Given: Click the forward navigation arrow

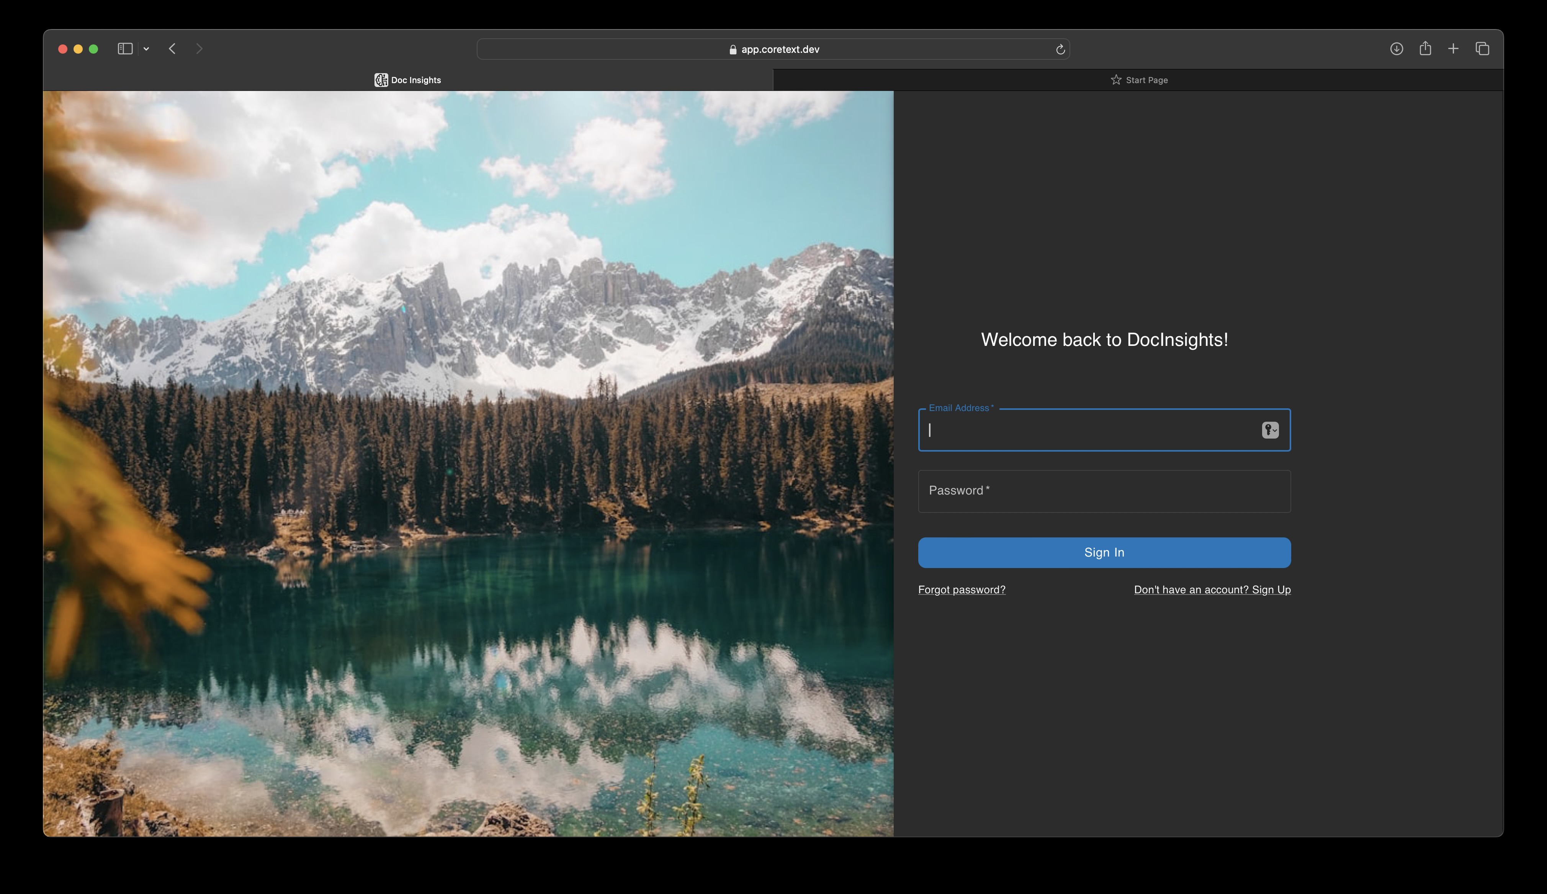Looking at the screenshot, I should (199, 49).
